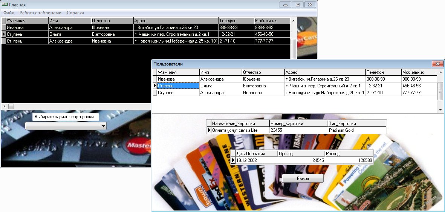Click Адрес column header in Главная grid
The image size is (445, 212).
(x=176, y=21)
